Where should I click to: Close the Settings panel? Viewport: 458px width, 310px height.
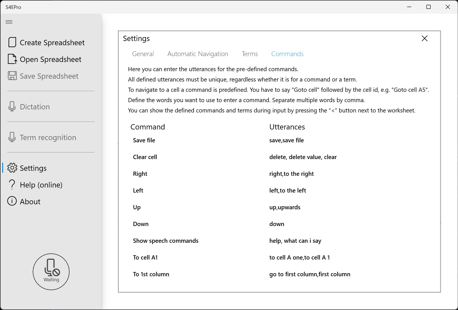click(x=424, y=39)
